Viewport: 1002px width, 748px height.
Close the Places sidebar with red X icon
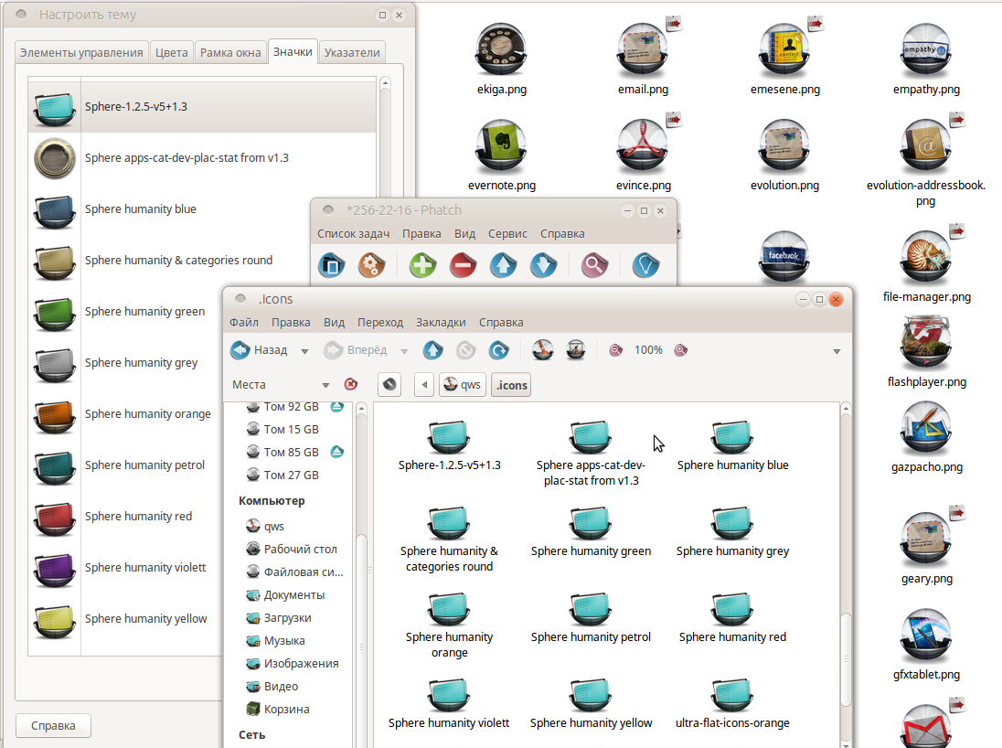[x=351, y=384]
